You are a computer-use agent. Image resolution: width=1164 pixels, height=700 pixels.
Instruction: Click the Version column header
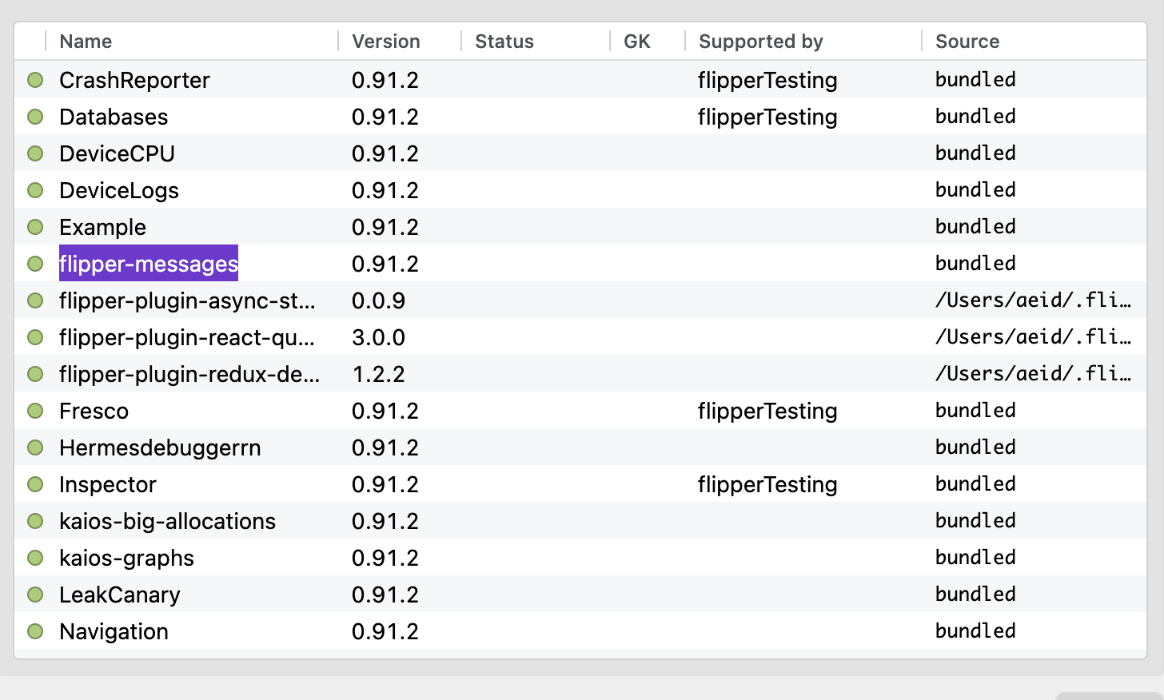[386, 41]
